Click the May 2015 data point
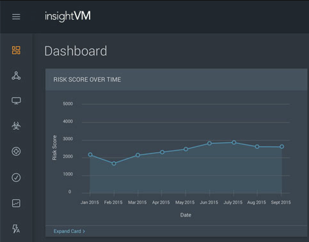 (186, 149)
